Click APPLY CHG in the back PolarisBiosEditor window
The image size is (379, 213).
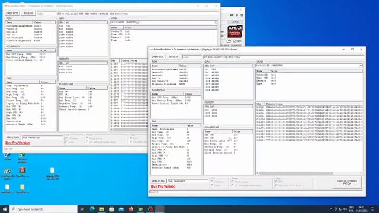[13, 137]
